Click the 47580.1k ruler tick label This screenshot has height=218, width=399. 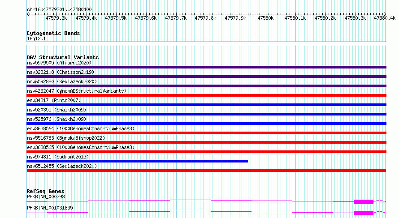click(x=295, y=18)
